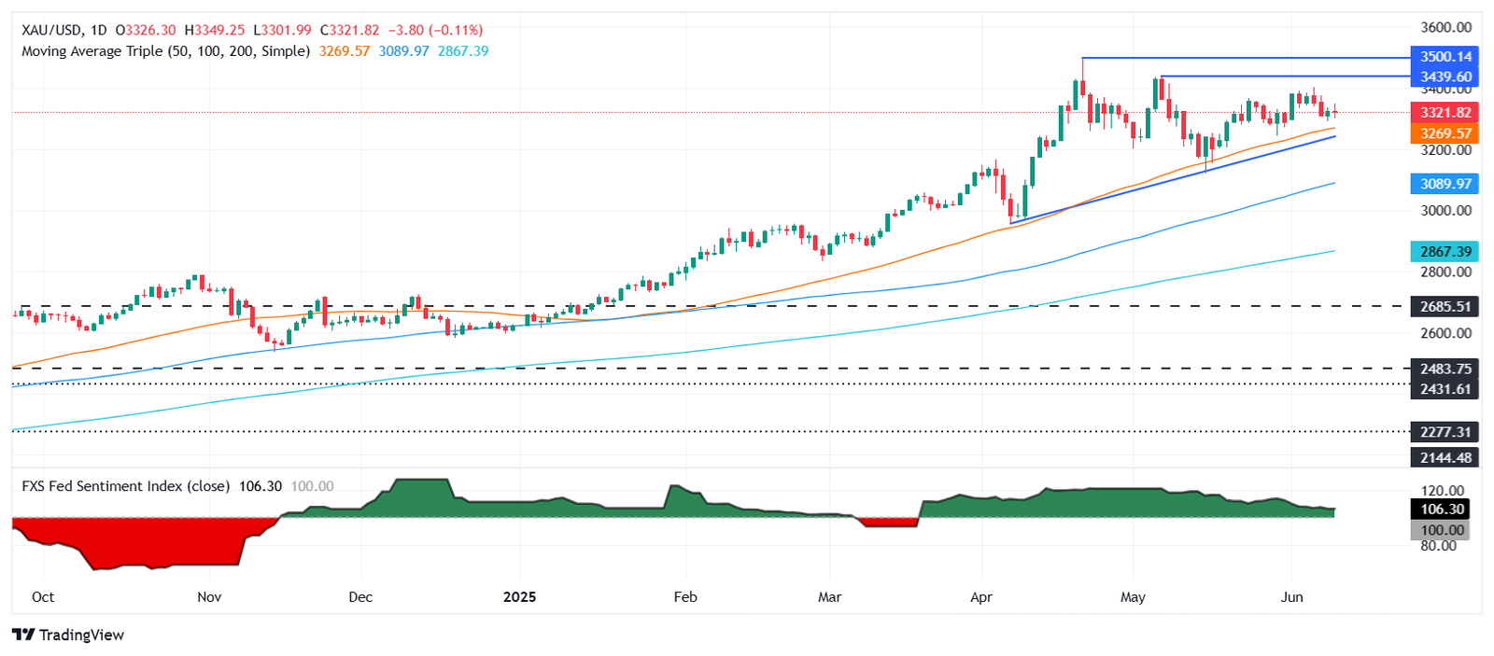Click the orange 3269.57 axis label

1445,133
